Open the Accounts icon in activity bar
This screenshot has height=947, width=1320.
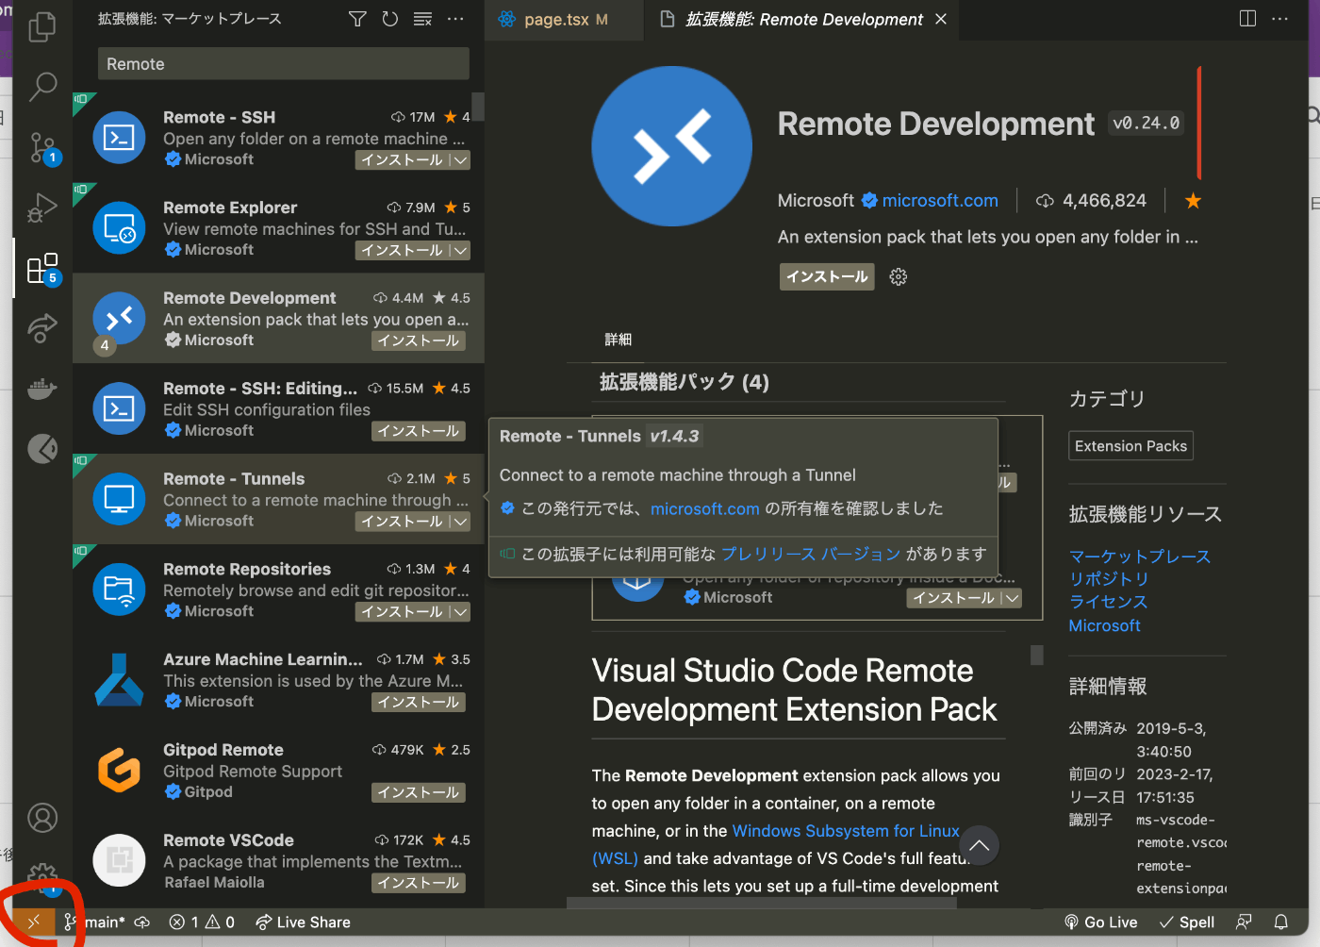42,818
